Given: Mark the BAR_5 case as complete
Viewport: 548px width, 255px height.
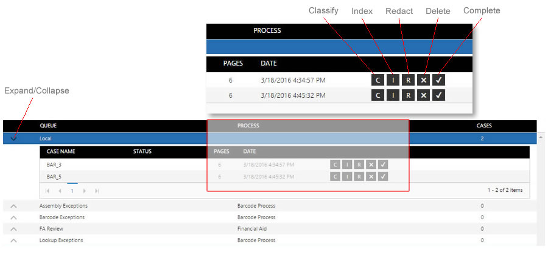Looking at the screenshot, I should pyautogui.click(x=382, y=177).
